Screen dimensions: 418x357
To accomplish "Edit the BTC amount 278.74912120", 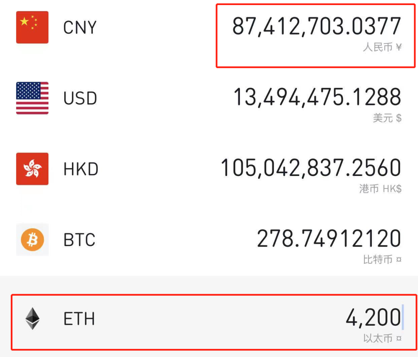I will coord(329,238).
